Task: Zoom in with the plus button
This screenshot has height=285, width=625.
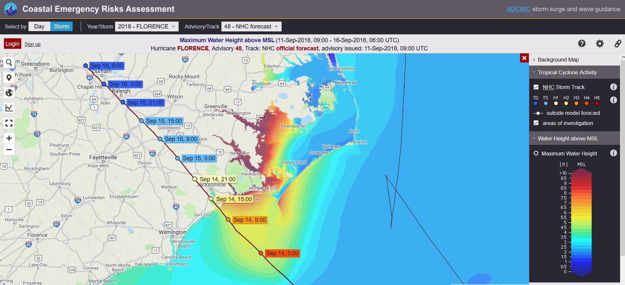Action: pos(9,138)
